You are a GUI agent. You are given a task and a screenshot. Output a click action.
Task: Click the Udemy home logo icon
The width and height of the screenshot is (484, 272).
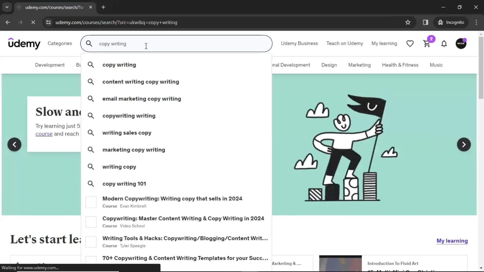coord(24,43)
